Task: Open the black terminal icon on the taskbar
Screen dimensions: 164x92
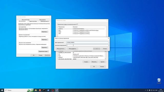Action: coord(44,90)
